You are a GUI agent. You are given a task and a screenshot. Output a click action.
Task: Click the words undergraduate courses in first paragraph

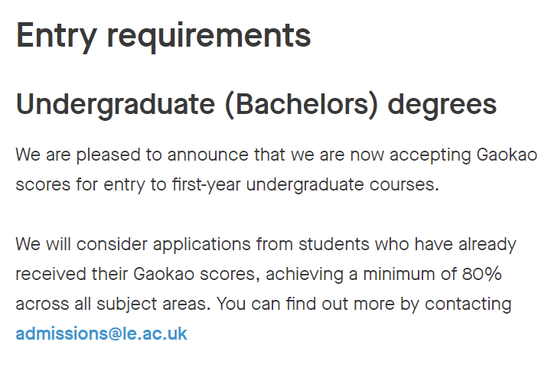coord(343,185)
